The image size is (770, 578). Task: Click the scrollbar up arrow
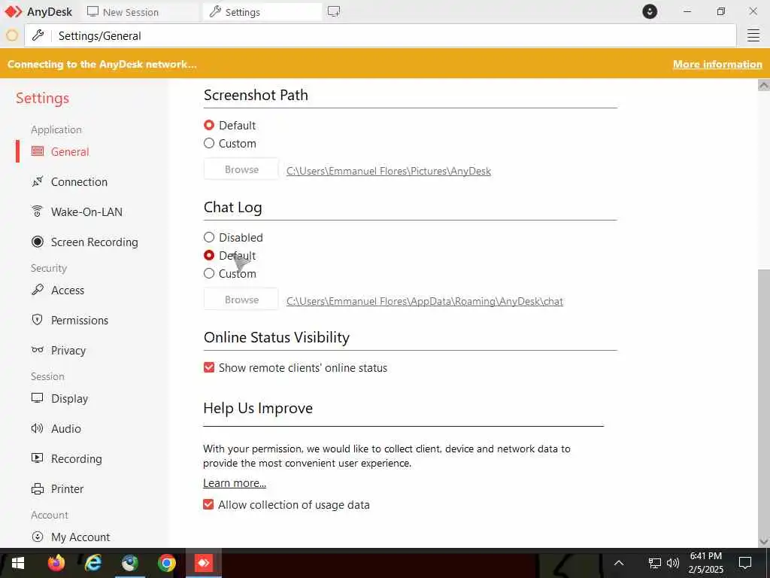click(764, 86)
